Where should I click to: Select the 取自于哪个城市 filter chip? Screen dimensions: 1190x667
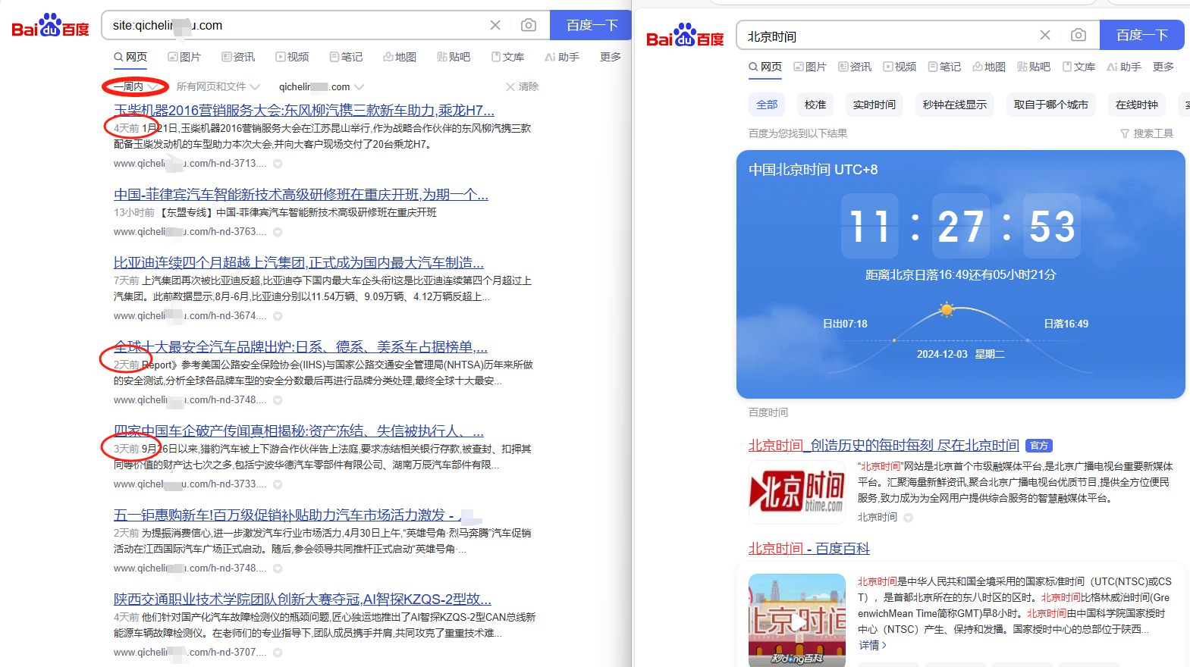pyautogui.click(x=1051, y=105)
